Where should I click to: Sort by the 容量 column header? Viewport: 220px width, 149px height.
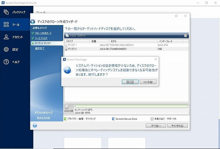tap(99, 41)
